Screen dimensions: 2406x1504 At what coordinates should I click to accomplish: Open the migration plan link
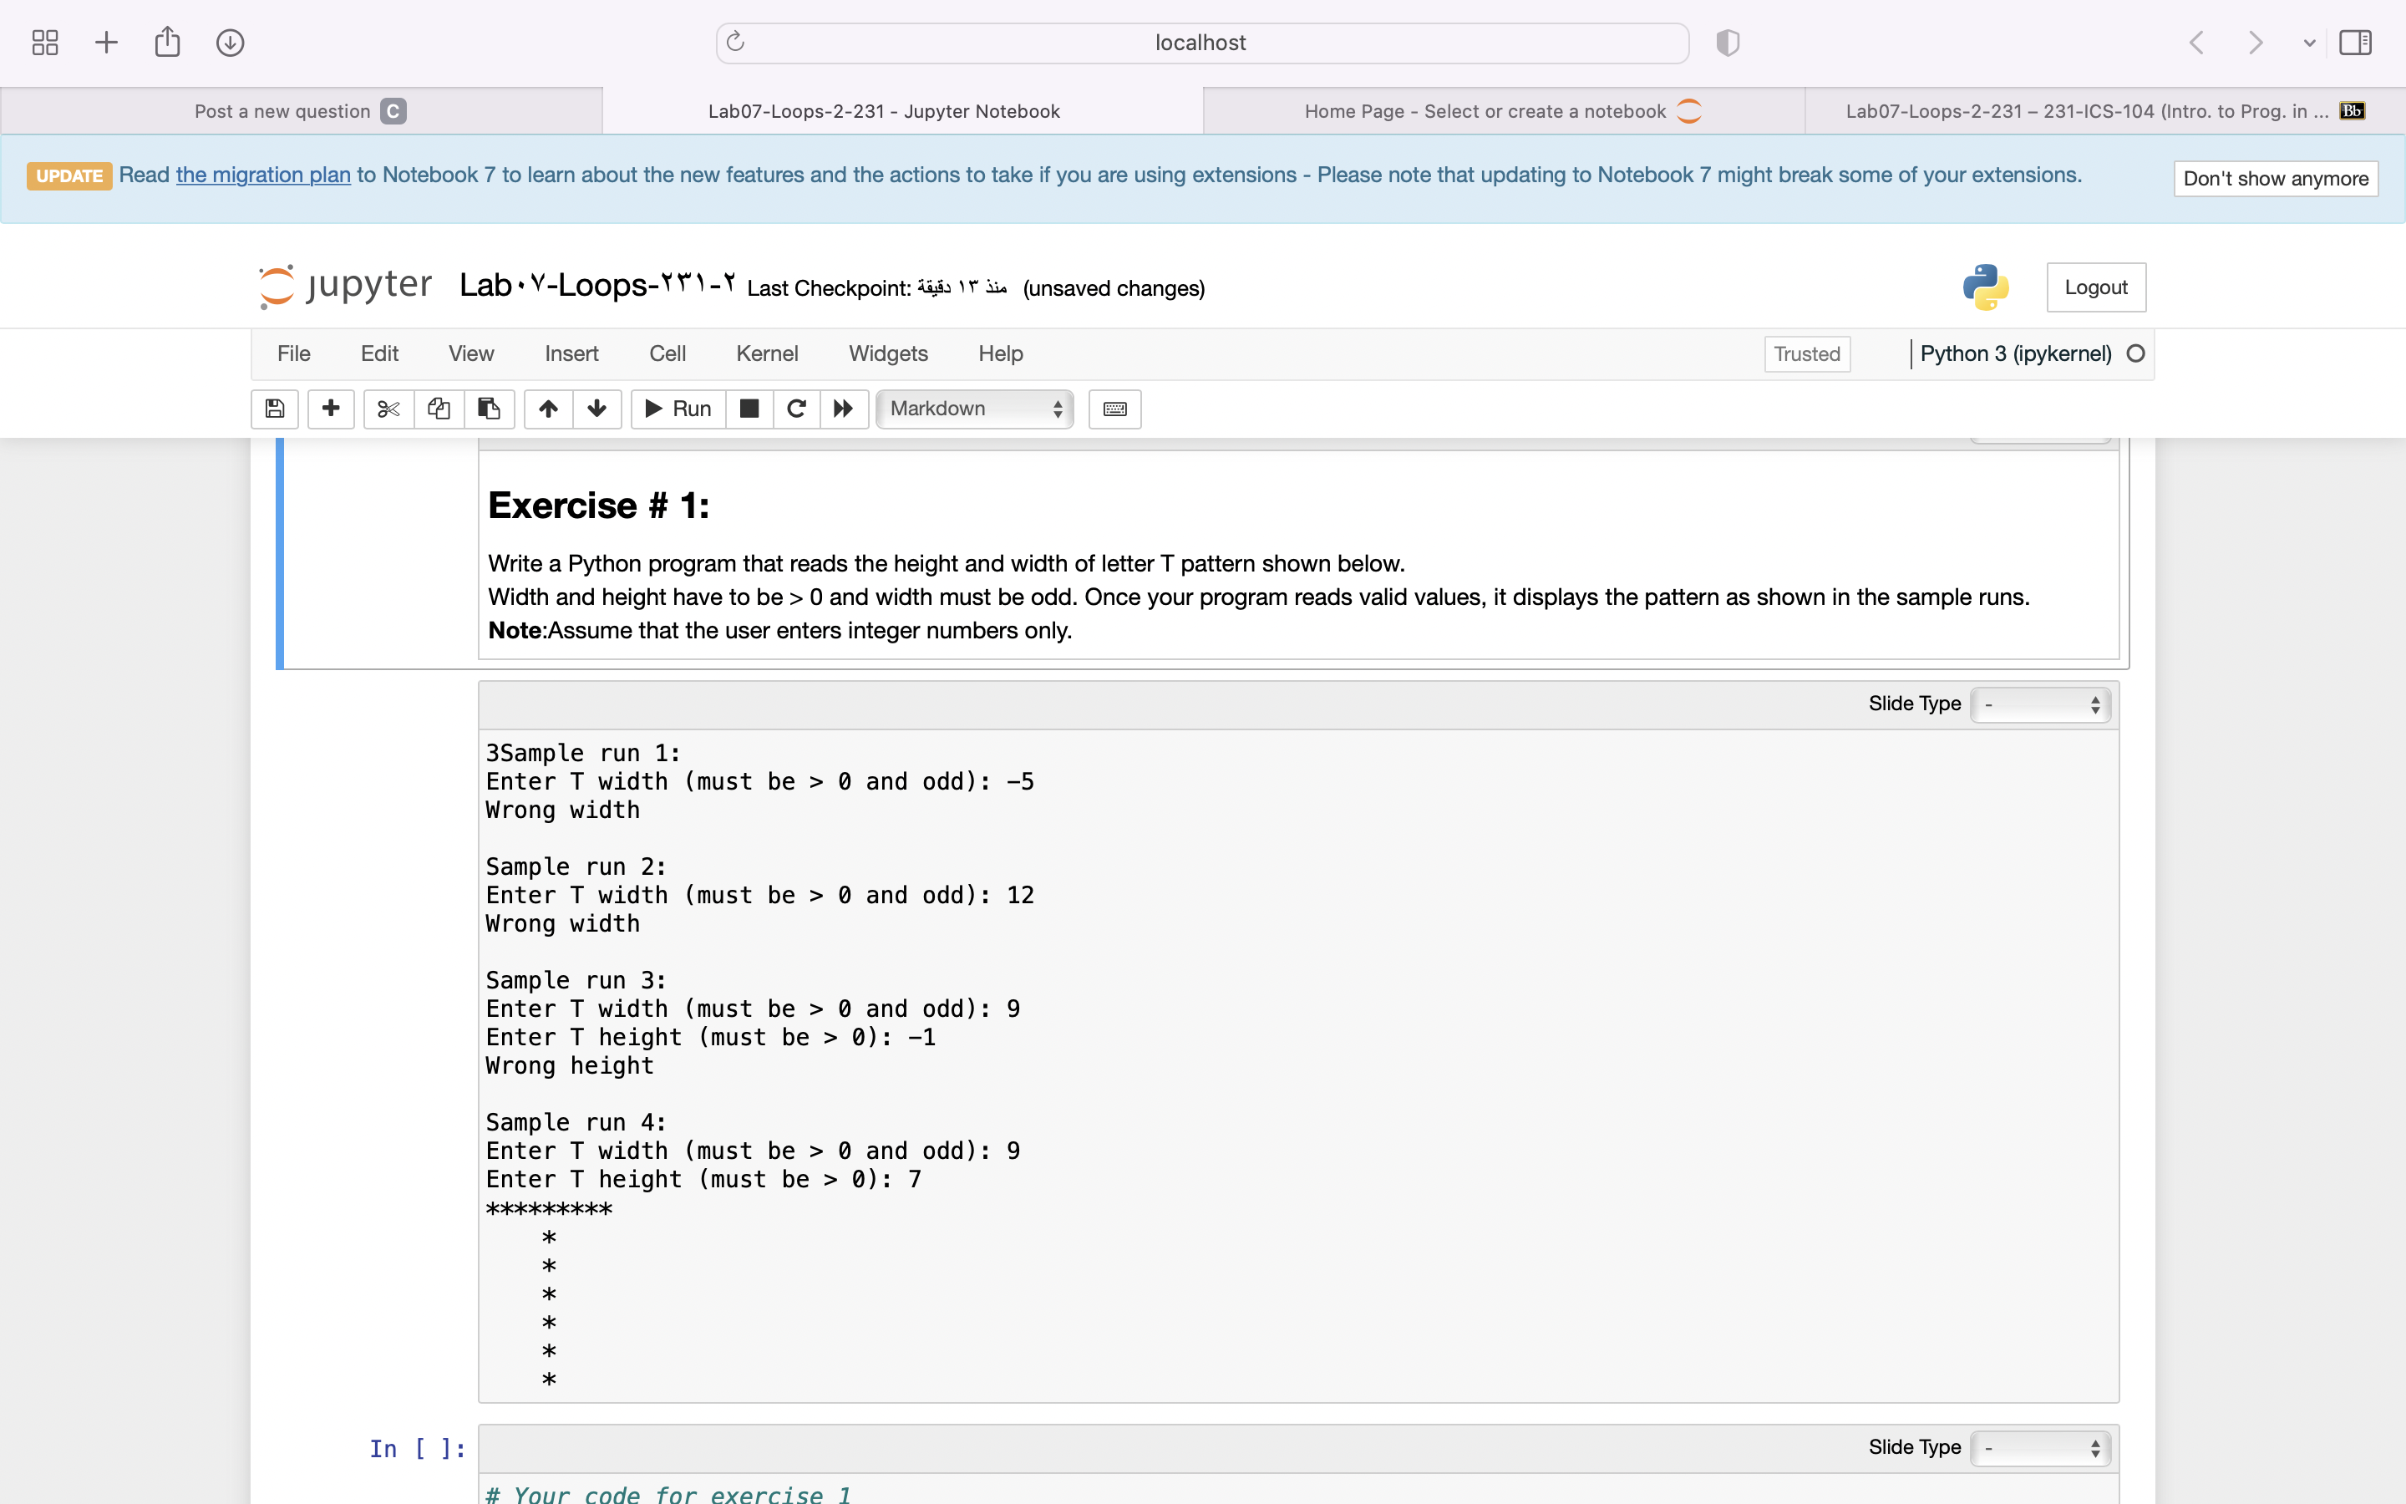261,174
